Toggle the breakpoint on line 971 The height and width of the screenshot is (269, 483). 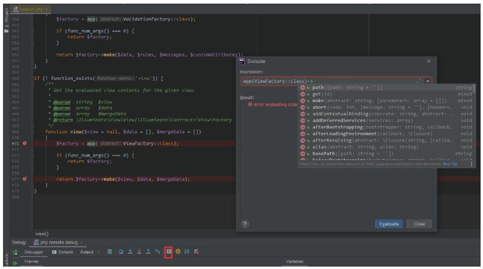tap(25, 144)
